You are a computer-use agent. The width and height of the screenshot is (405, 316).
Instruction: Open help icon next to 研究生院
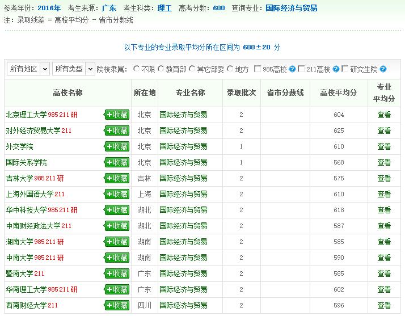(383, 69)
